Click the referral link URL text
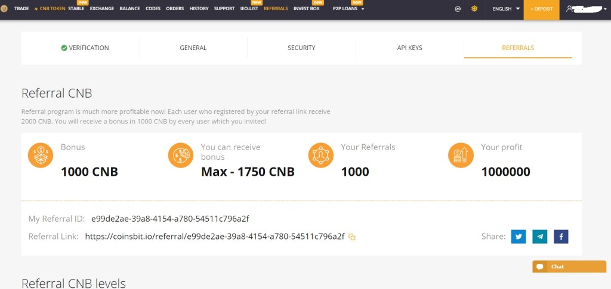The height and width of the screenshot is (289, 611). click(x=215, y=237)
